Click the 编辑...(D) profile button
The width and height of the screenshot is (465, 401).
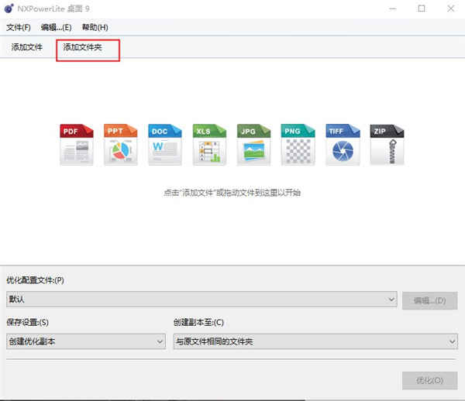(x=429, y=300)
